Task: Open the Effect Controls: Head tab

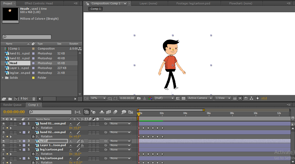Action: [x=39, y=3]
